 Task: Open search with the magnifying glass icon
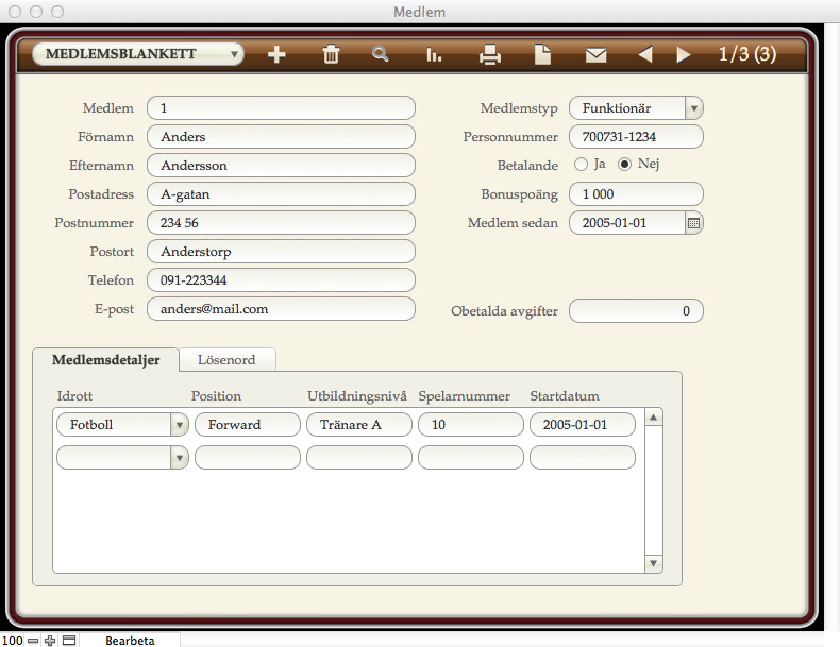(380, 54)
